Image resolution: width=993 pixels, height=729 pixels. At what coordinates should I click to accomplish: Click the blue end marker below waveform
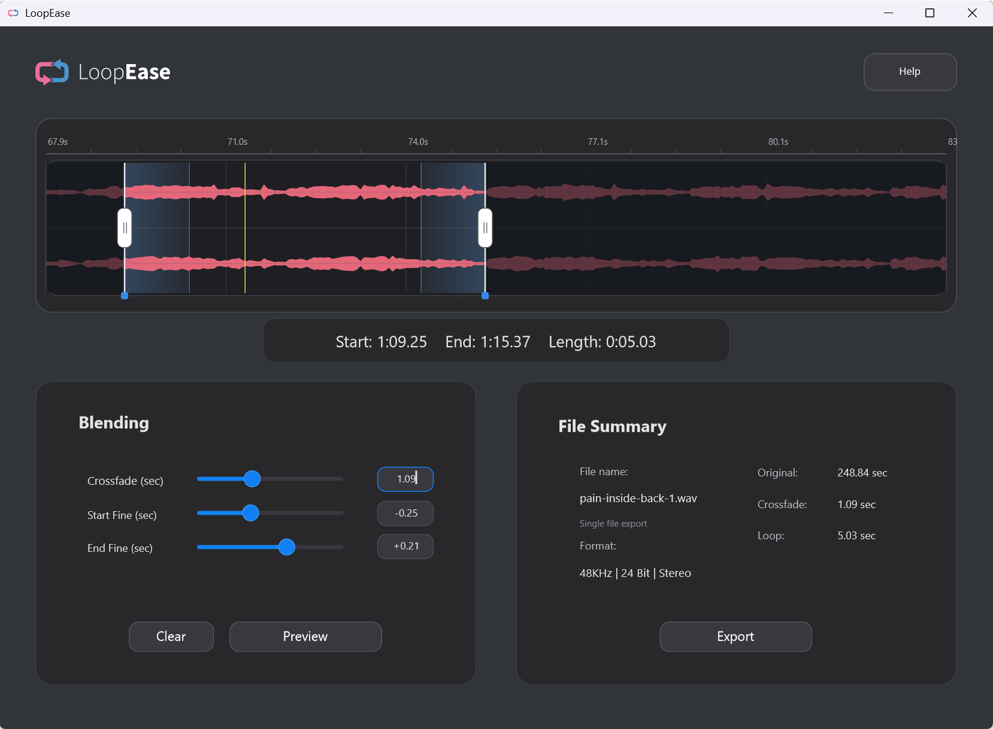coord(485,296)
